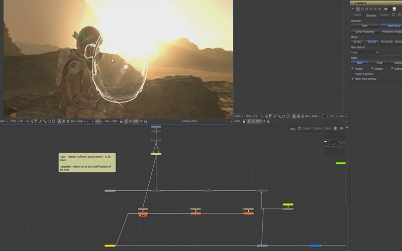Click the ellipse mask tool in right viewer toolbar
This screenshot has height=251, width=402.
point(288,116)
